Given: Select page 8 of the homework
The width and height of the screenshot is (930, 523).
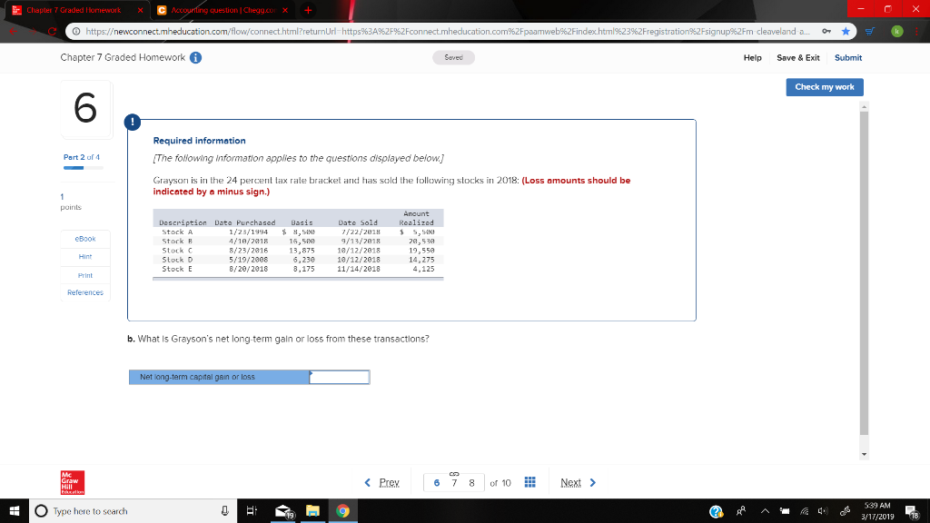Looking at the screenshot, I should [x=473, y=482].
